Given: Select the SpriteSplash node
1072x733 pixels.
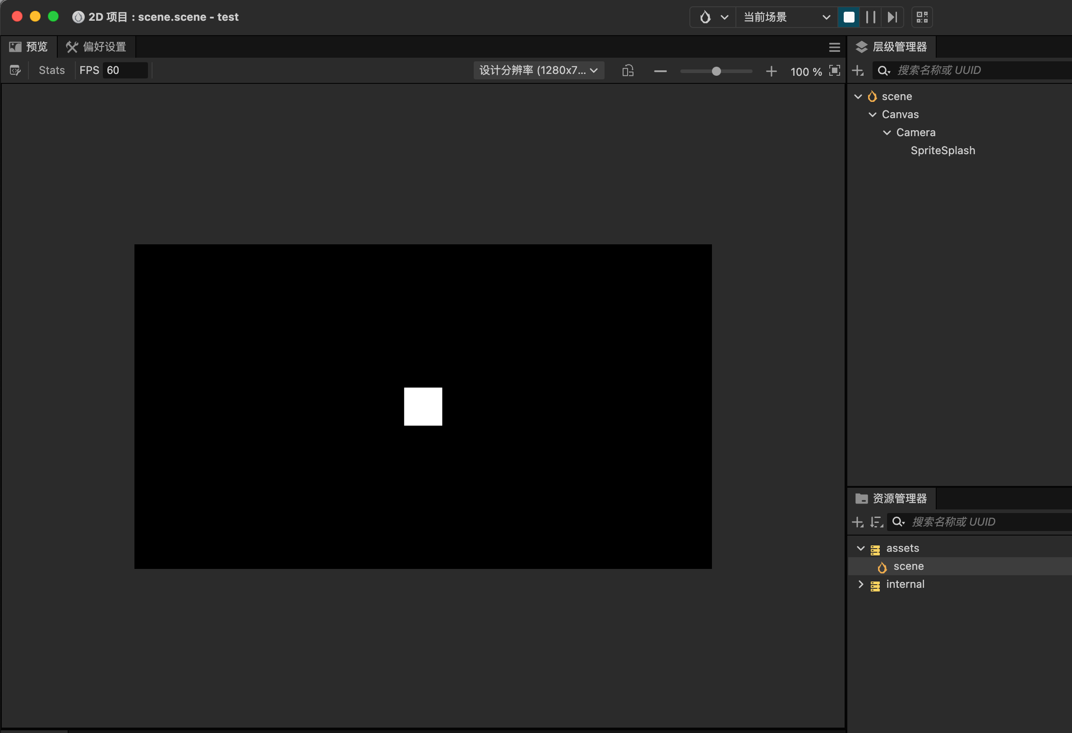Looking at the screenshot, I should pyautogui.click(x=943, y=150).
